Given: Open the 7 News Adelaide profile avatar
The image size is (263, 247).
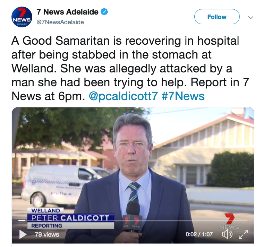Looking at the screenshot, I should [22, 17].
